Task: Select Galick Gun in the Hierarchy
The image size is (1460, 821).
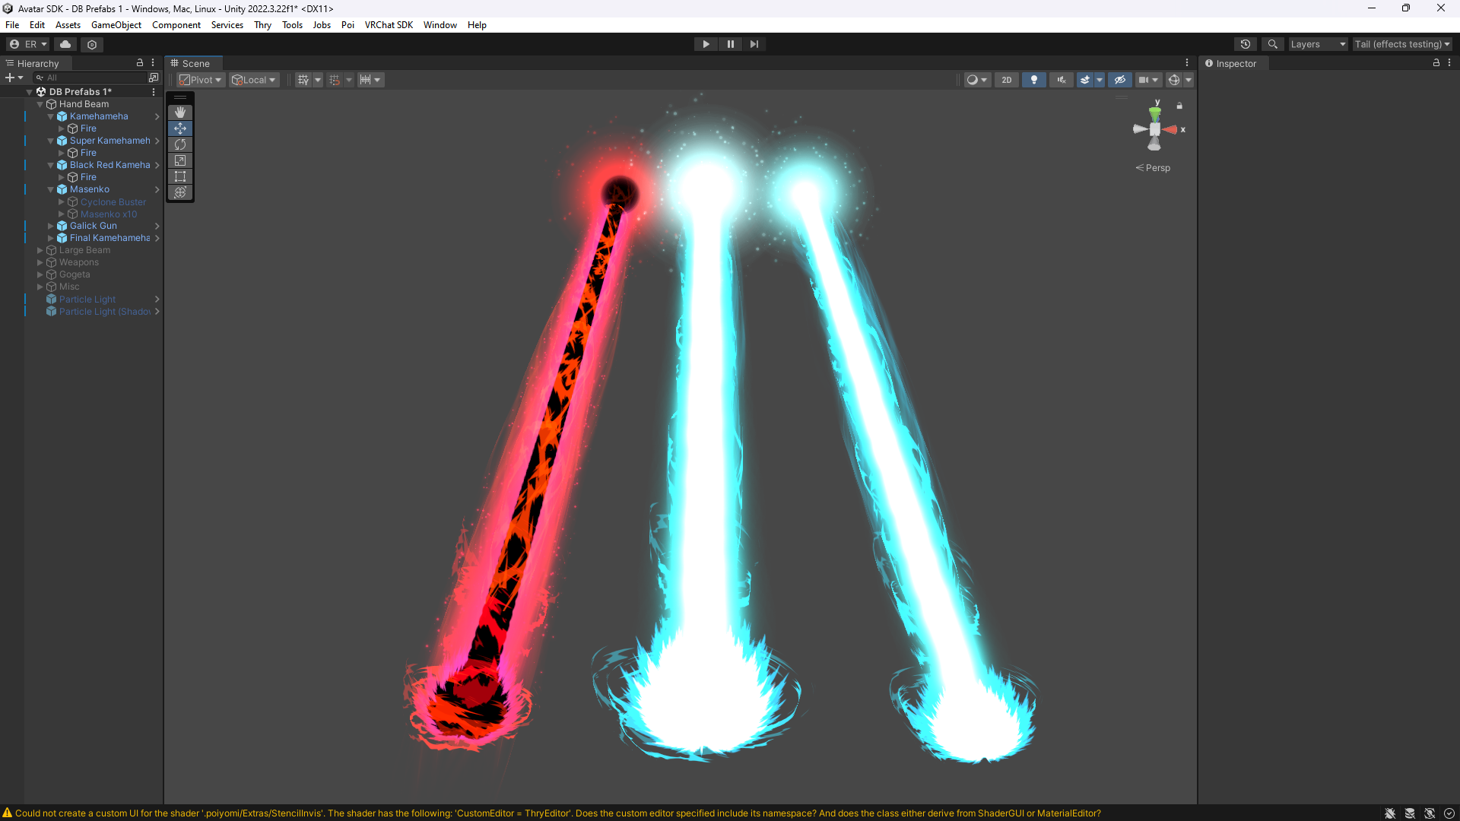Action: pos(94,226)
